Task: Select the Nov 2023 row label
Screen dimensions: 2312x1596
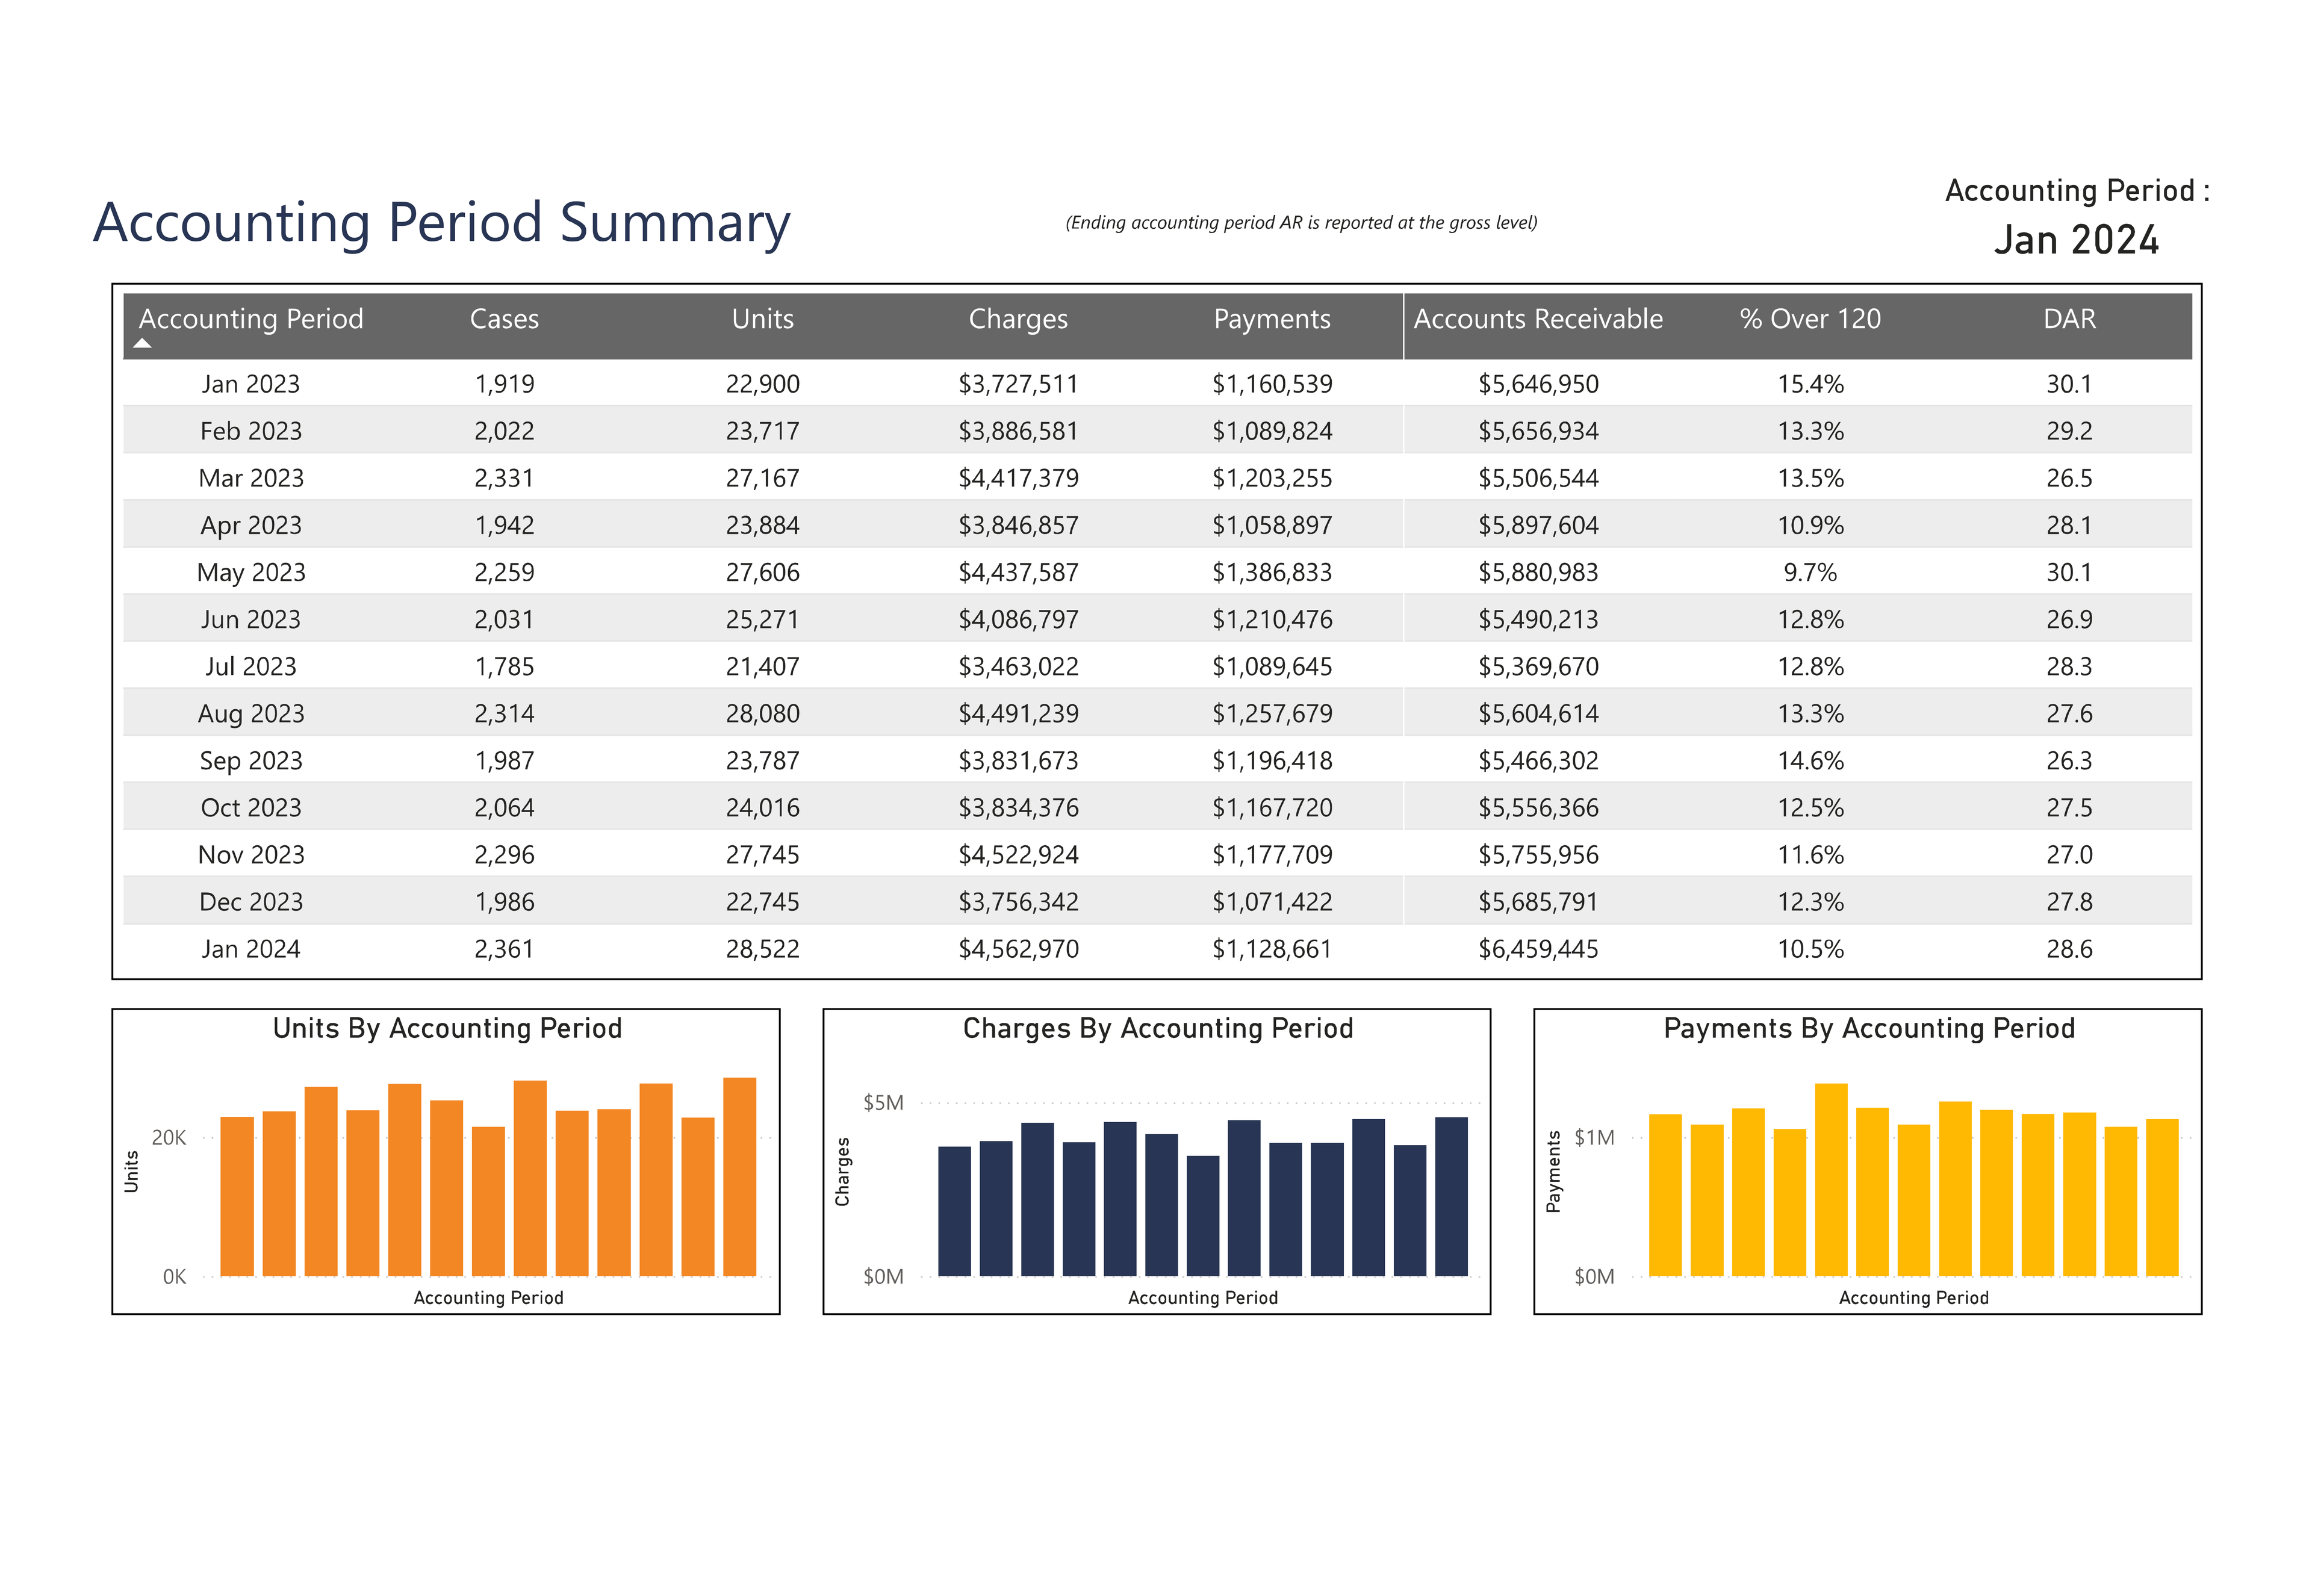Action: coord(251,854)
